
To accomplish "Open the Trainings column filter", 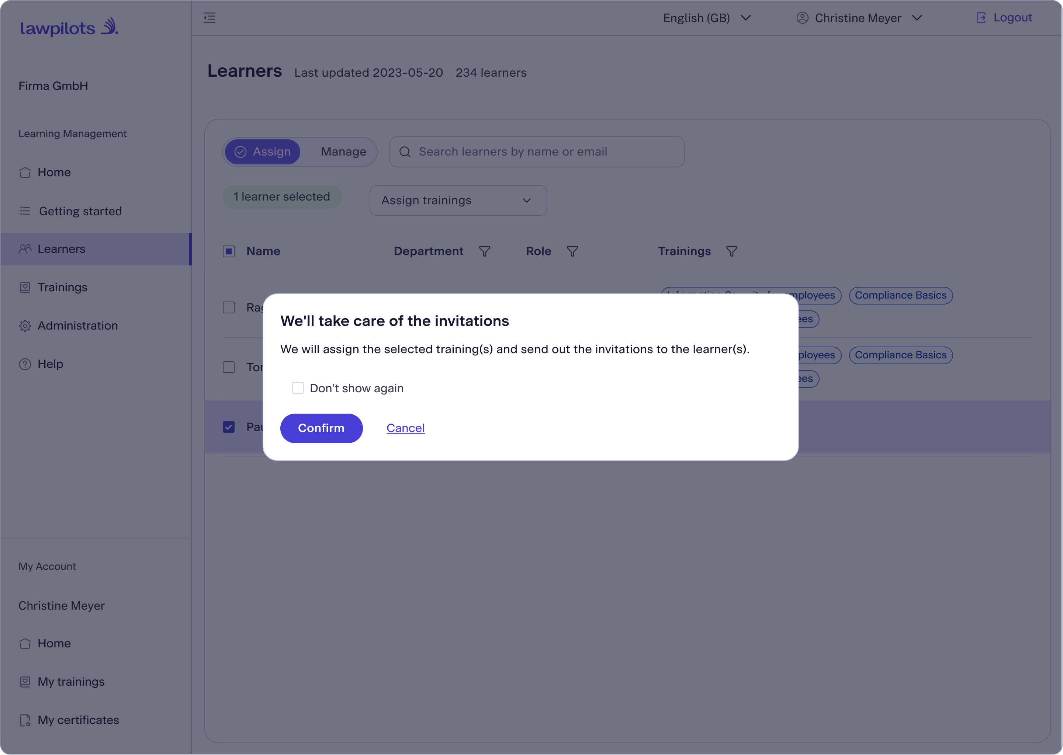I will (x=732, y=251).
